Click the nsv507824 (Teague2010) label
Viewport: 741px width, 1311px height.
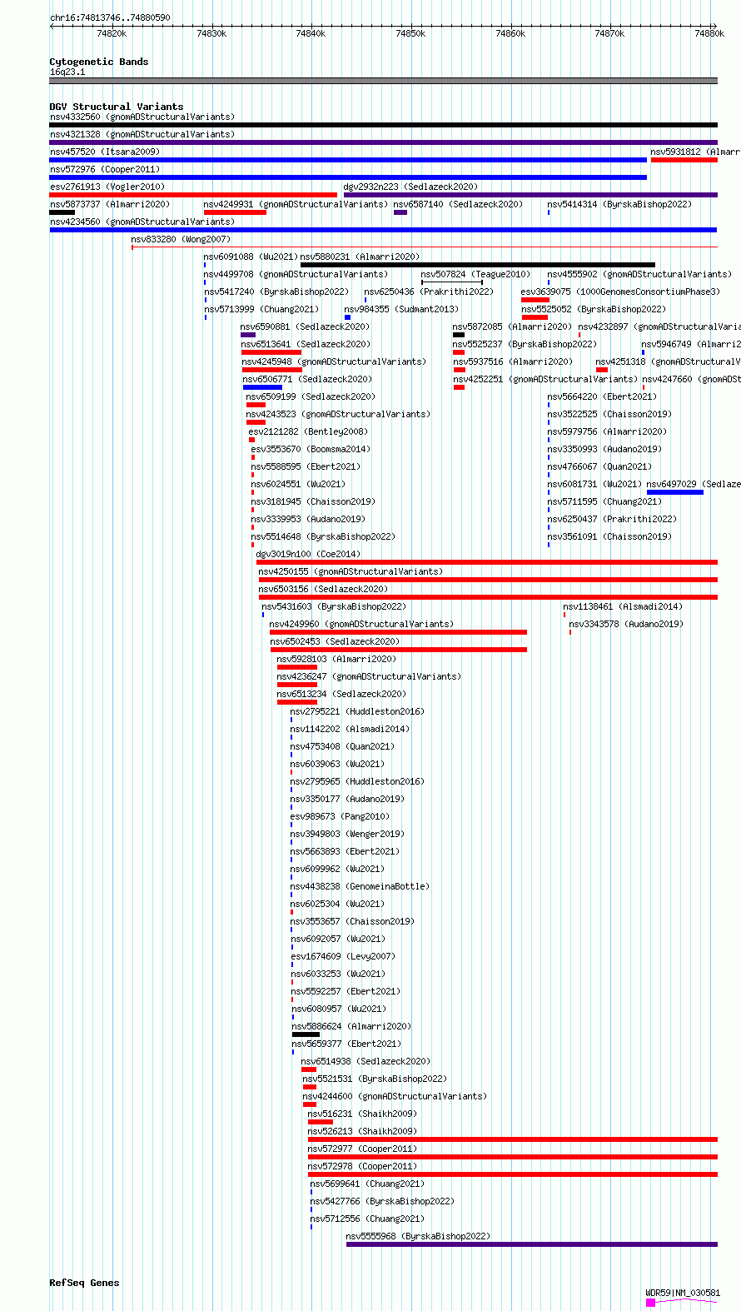coord(475,274)
